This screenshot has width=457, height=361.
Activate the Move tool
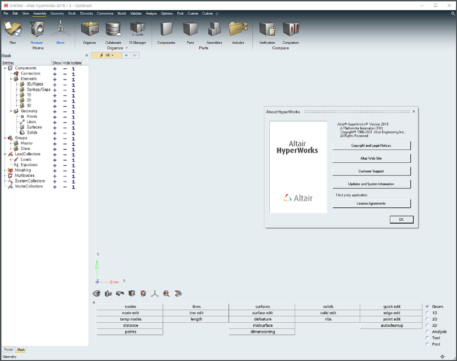click(x=60, y=33)
